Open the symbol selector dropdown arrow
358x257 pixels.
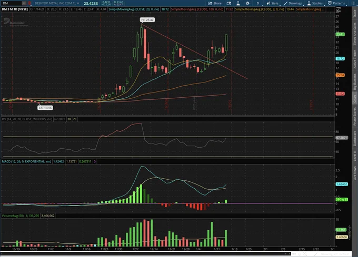coord(24,3)
